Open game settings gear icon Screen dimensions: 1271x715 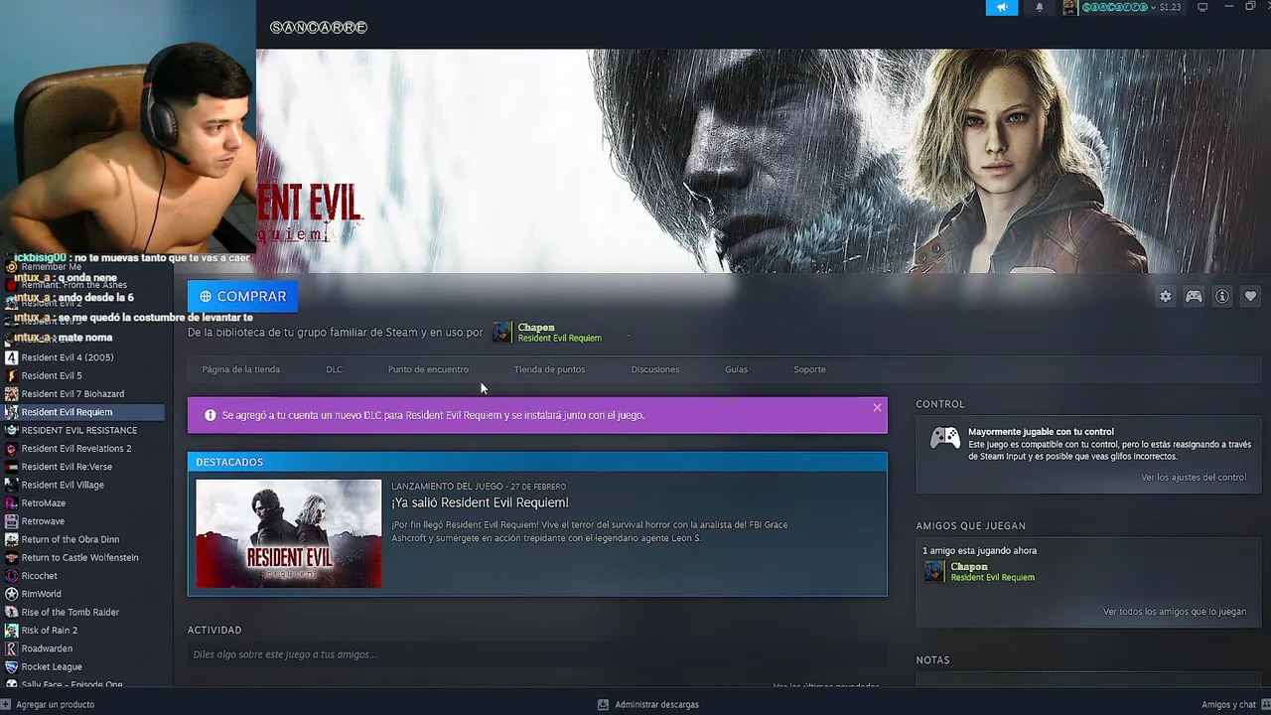tap(1166, 296)
